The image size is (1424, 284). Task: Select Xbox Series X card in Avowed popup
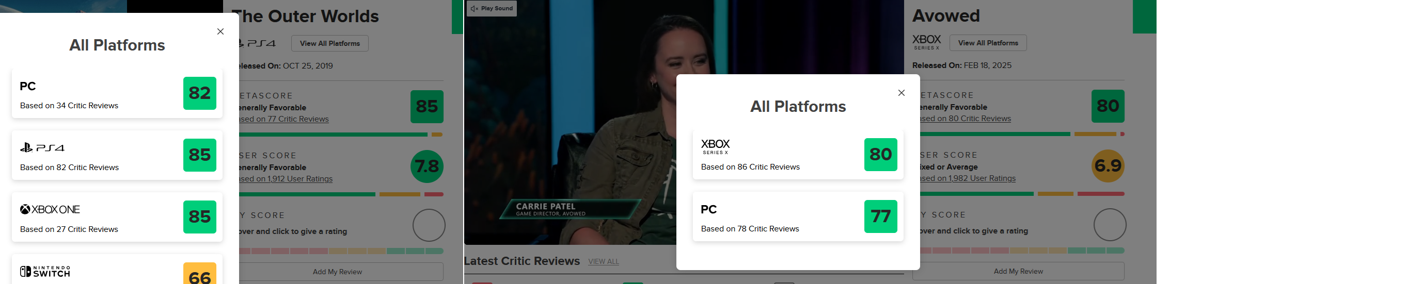click(x=798, y=155)
